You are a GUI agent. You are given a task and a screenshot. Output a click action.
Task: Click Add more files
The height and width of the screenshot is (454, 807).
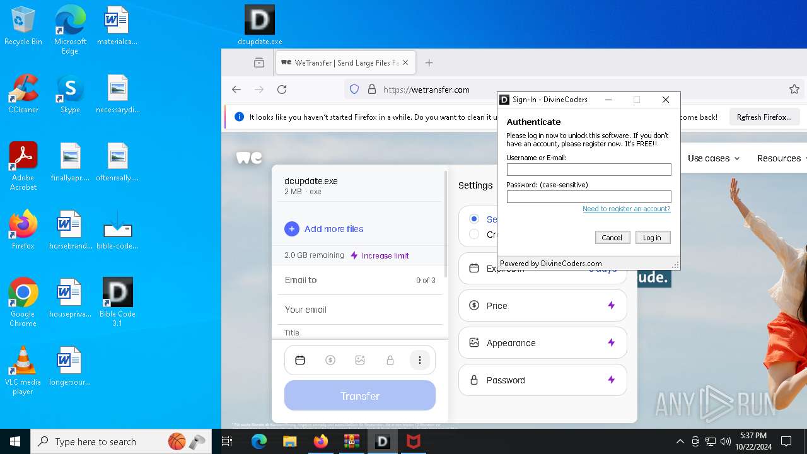click(x=324, y=229)
